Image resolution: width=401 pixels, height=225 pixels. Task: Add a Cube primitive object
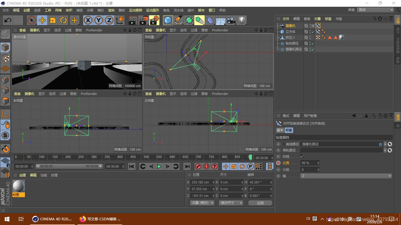(x=168, y=21)
